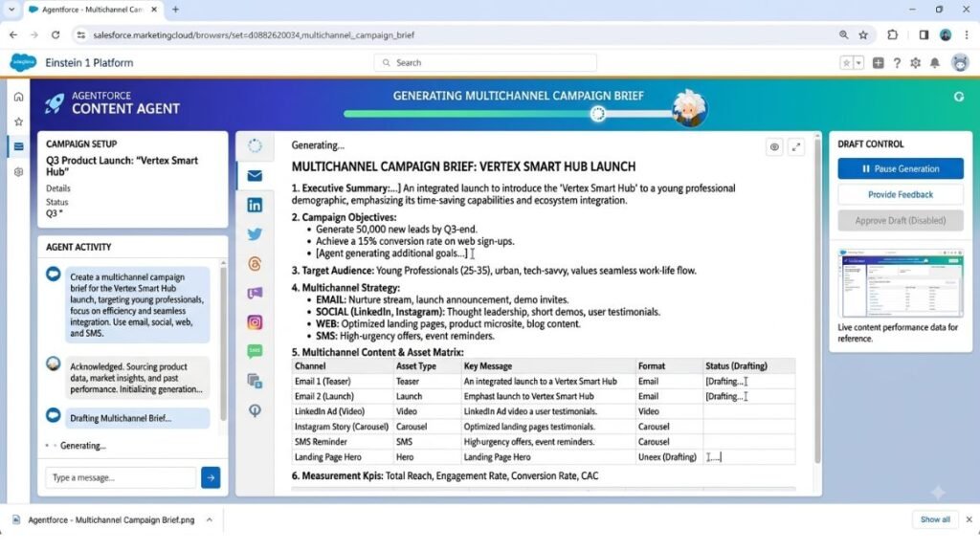Expand downloaded file options chevron
This screenshot has width=980, height=551.
[x=210, y=519]
